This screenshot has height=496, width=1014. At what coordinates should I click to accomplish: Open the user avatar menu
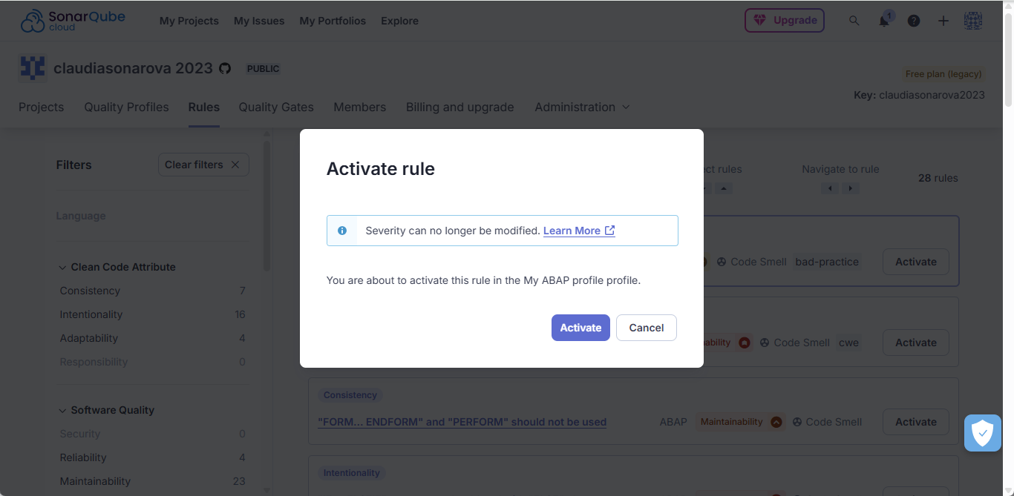point(973,21)
